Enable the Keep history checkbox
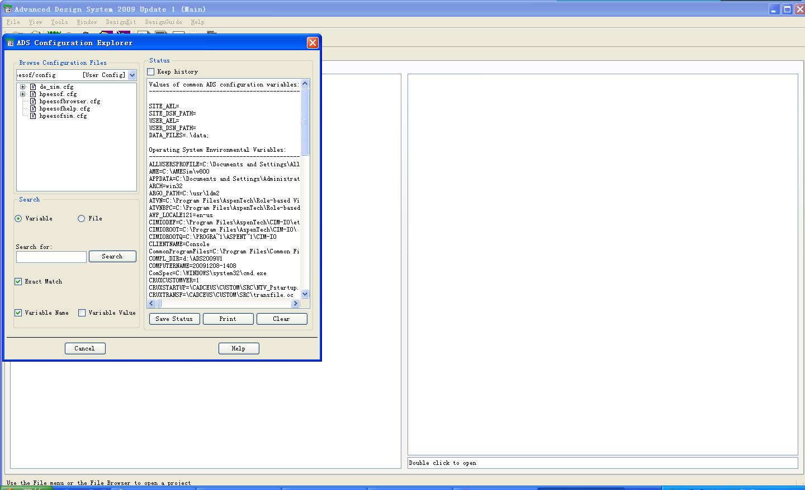 pos(150,71)
